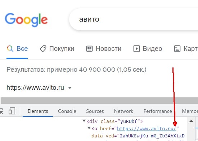The width and height of the screenshot is (198, 141).
Task: Click the Новости newspaper icon
Action: tap(89, 49)
